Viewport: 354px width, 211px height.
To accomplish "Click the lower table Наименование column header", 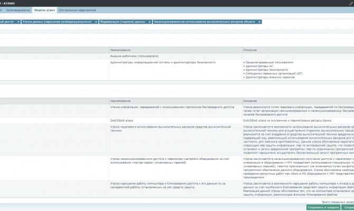I will click(175, 101).
